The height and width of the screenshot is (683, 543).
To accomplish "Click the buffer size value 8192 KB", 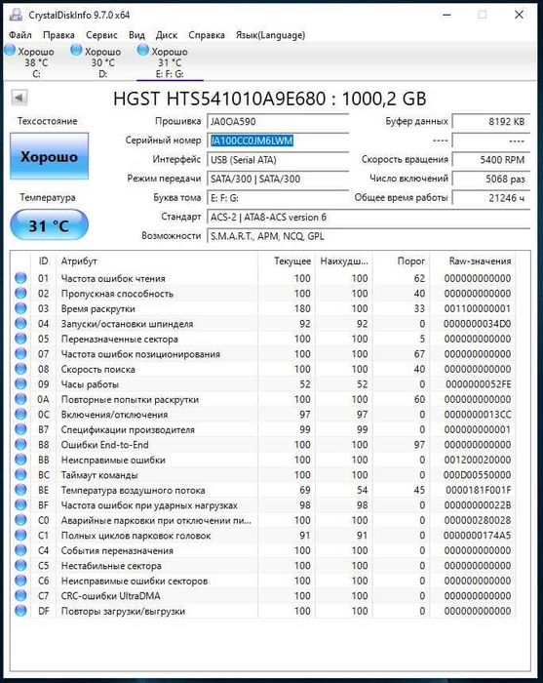I will 491,122.
